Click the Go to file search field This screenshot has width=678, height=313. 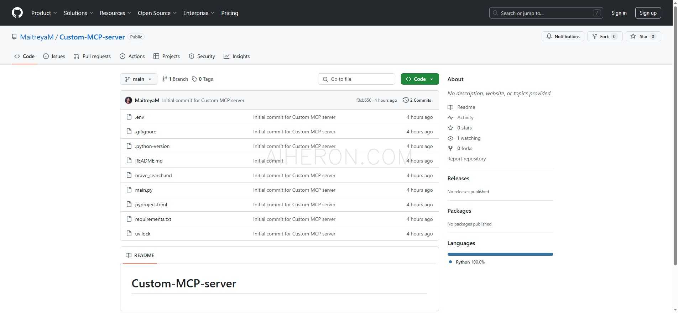tap(356, 79)
